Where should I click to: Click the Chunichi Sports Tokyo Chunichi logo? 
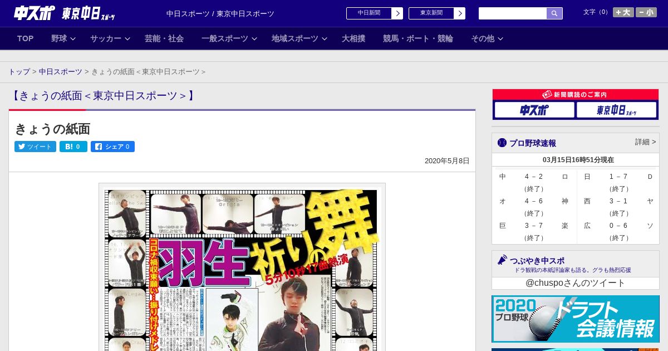pyautogui.click(x=65, y=13)
